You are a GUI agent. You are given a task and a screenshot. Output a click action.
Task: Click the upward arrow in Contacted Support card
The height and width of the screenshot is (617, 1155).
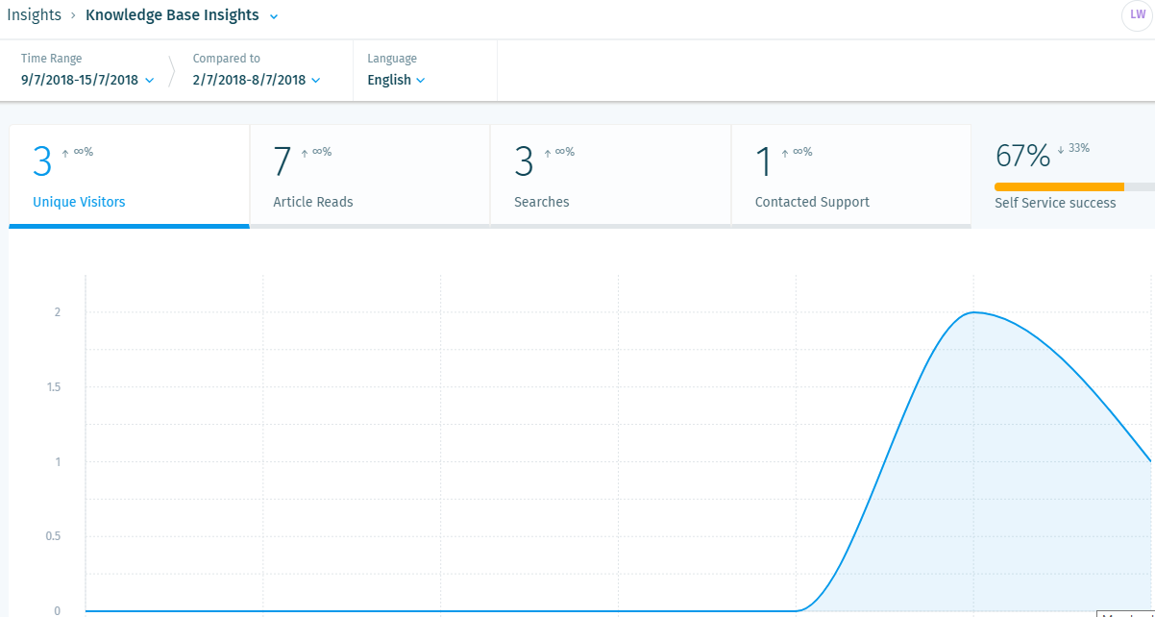(785, 153)
